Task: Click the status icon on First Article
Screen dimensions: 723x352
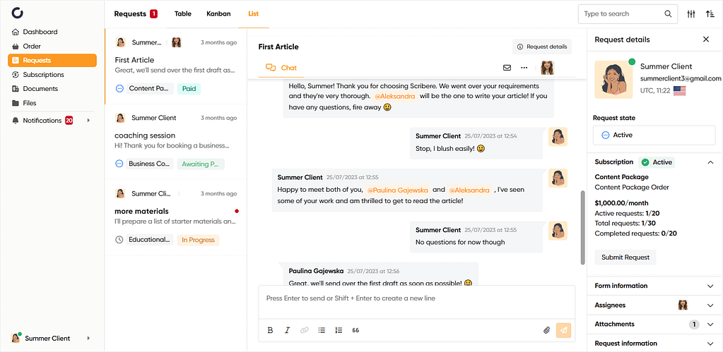Action: 119,88
